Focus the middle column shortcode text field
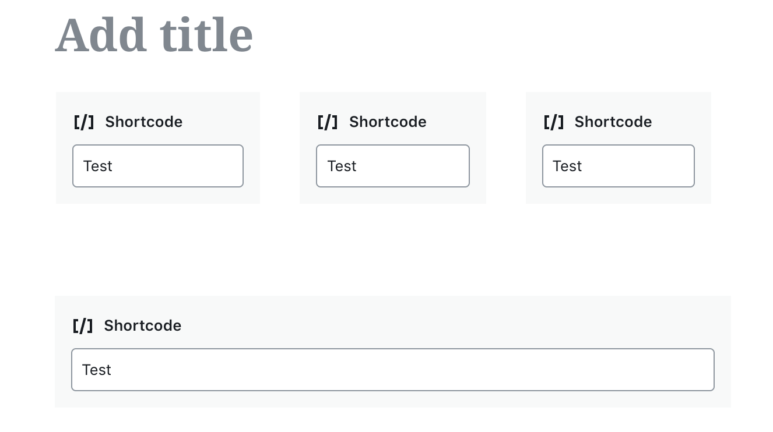773x432 pixels. point(393,166)
